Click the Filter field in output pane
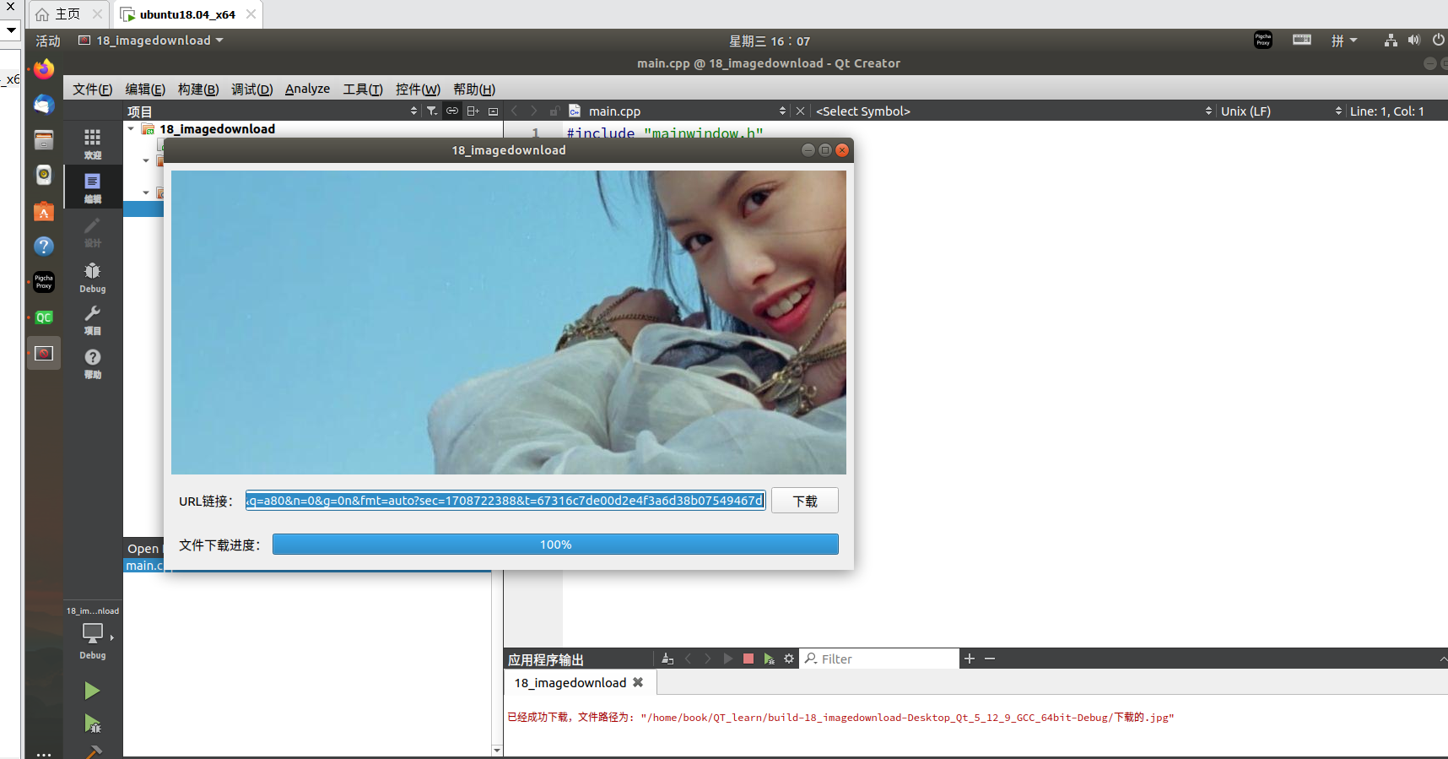 [x=879, y=659]
